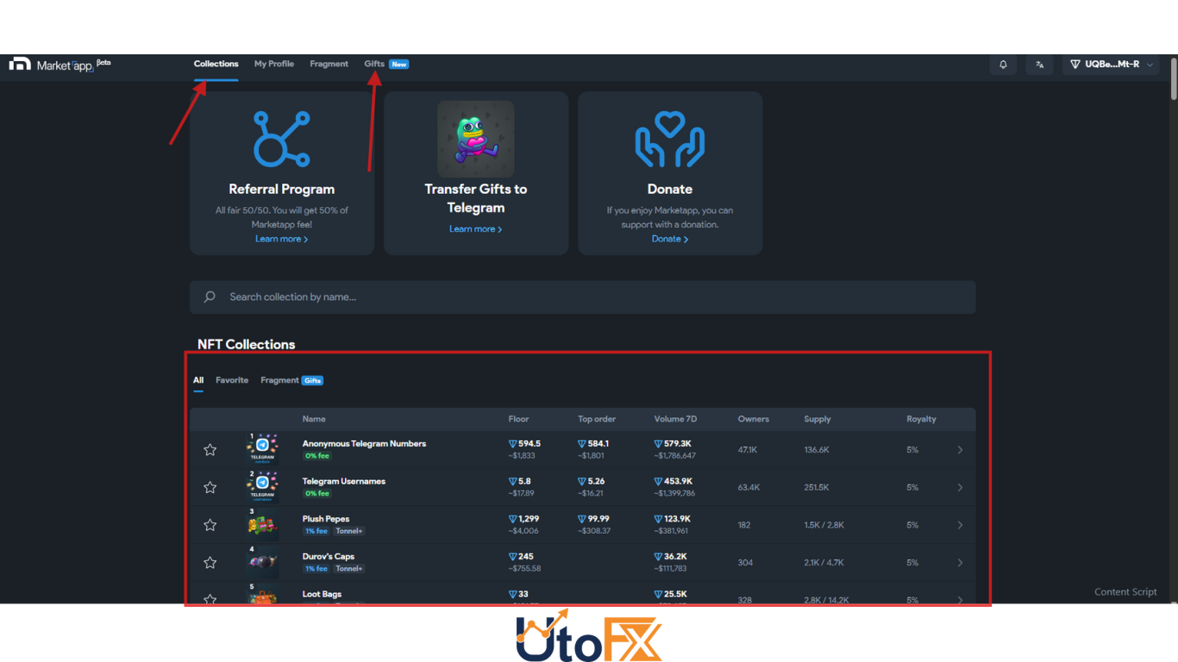1178x662 pixels.
Task: Click volume 579.3K value
Action: click(x=673, y=444)
